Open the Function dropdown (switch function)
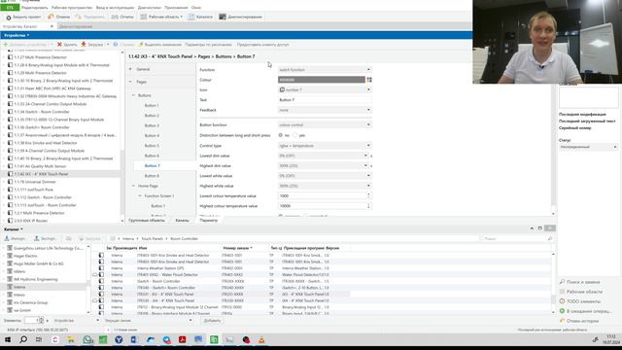 [325, 70]
